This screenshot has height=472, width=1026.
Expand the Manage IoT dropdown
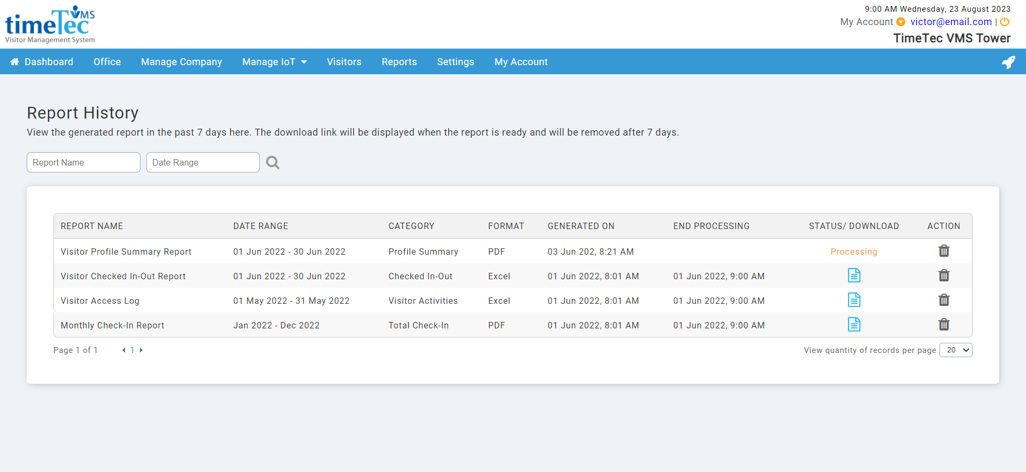point(275,62)
